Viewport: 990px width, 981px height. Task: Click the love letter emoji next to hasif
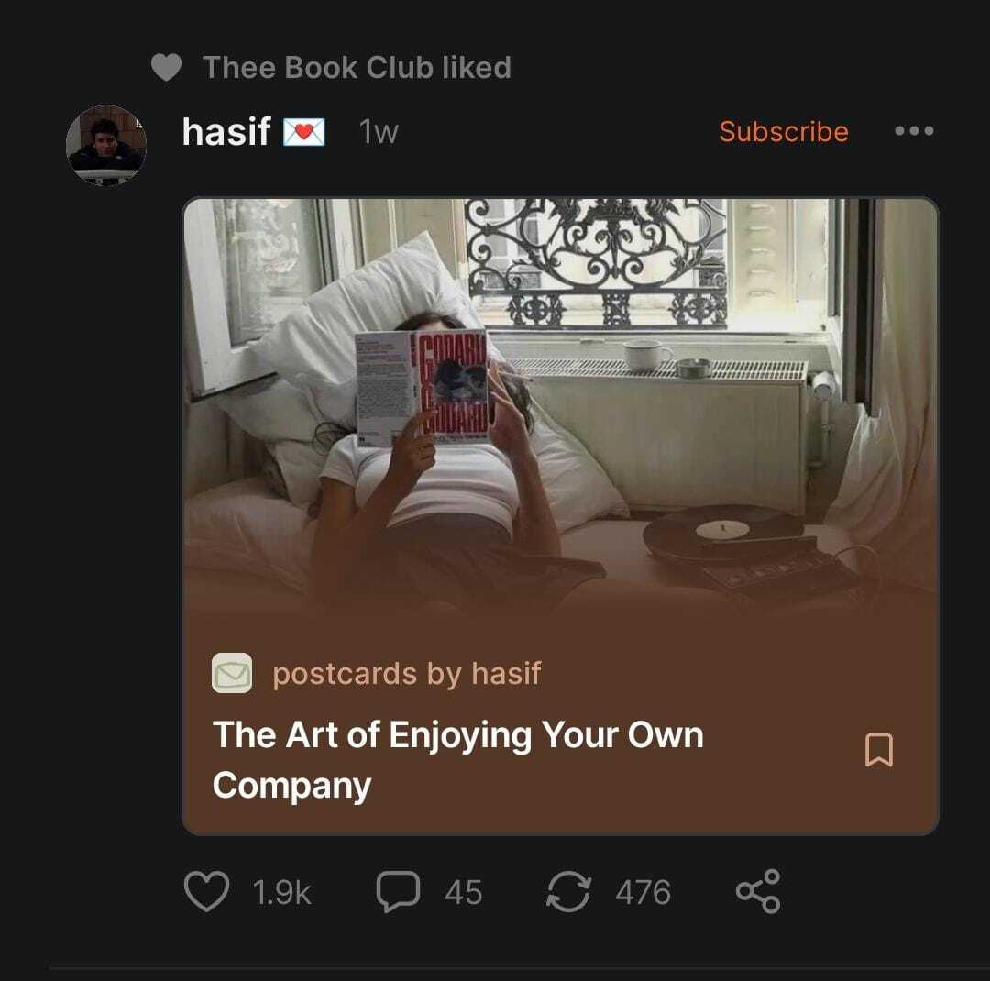pyautogui.click(x=303, y=132)
